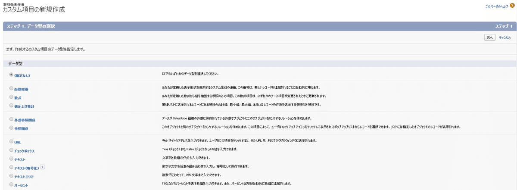The image size is (517, 190).
Task: Select the テキスト(暗号化) radio button
Action: pyautogui.click(x=11, y=167)
